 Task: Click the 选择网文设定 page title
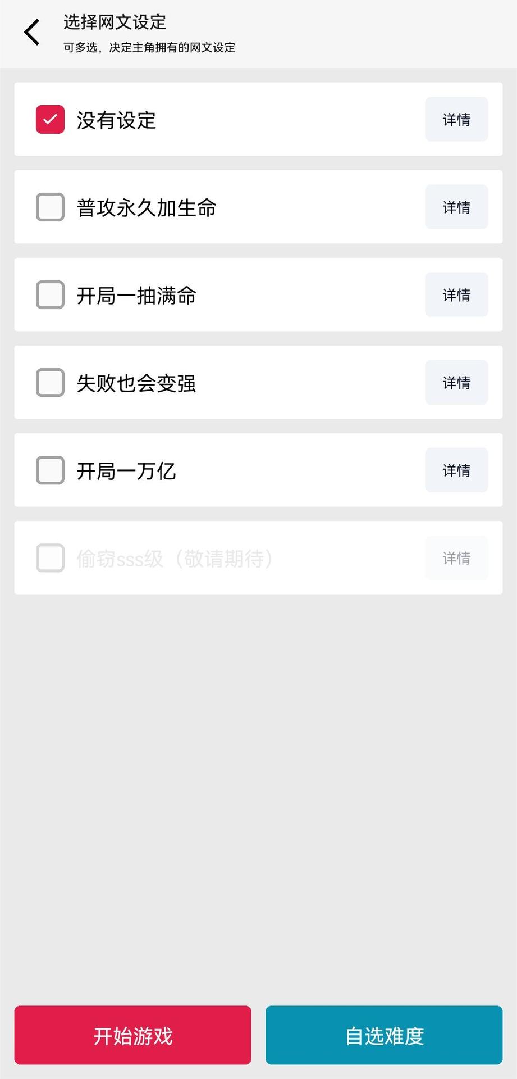pos(115,22)
